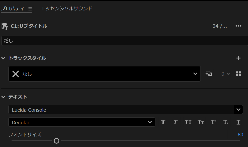The image size is (248, 147).
Task: Enable small caps text style
Action: coord(201,122)
